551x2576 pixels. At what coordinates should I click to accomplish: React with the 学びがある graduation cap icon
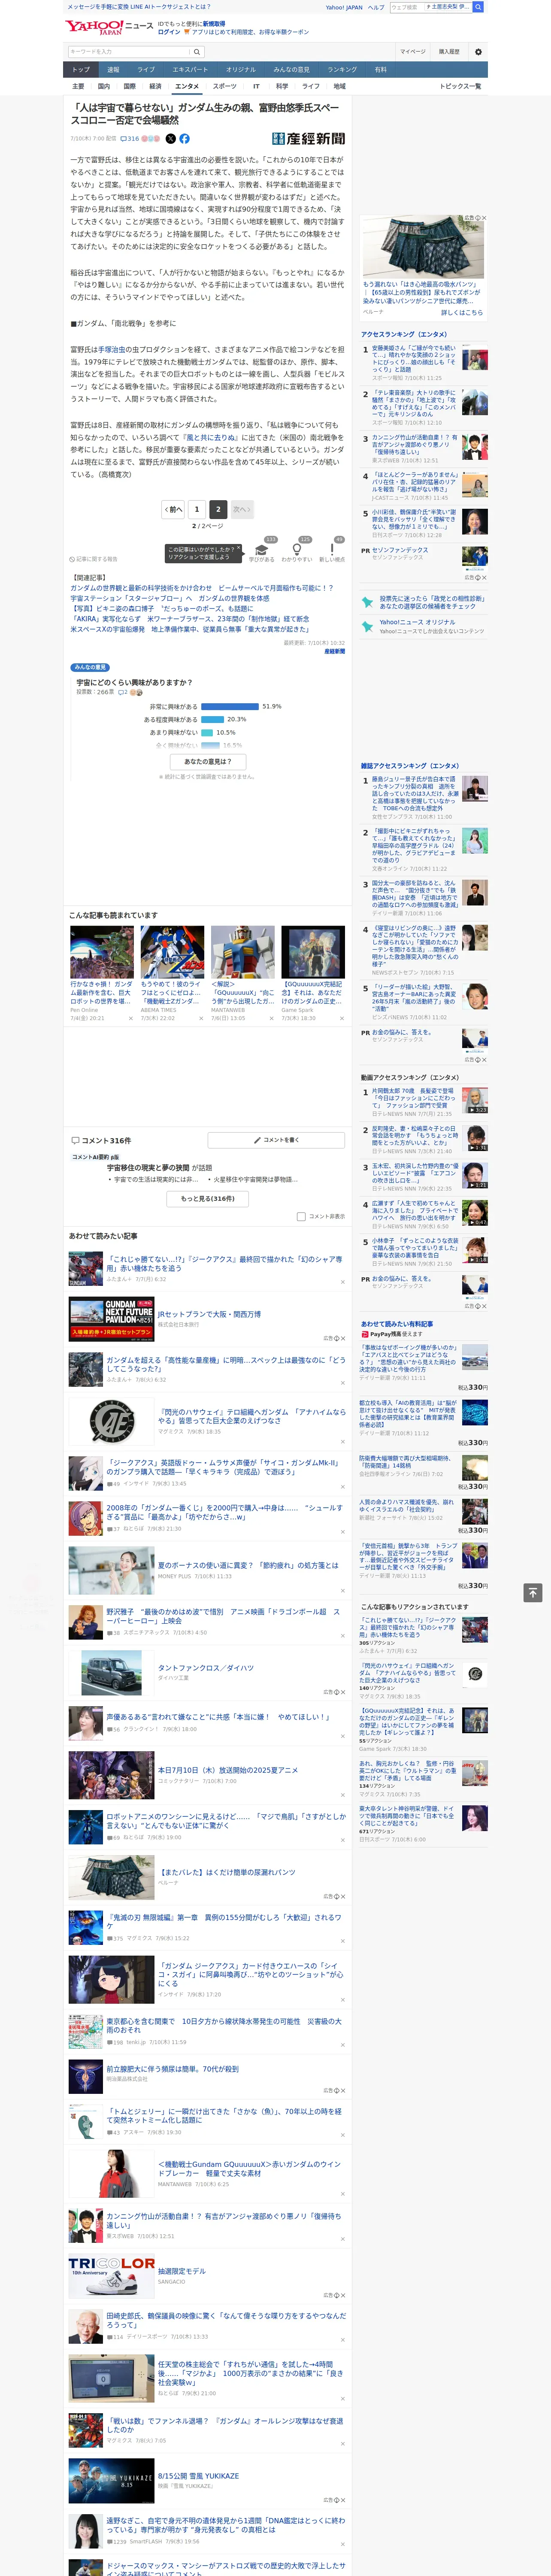click(262, 550)
